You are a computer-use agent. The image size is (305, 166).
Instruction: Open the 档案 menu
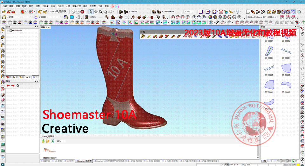click(x=5, y=6)
